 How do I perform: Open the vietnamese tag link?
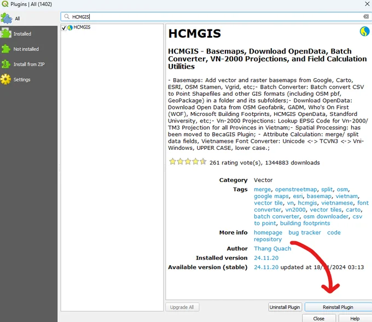point(337,203)
